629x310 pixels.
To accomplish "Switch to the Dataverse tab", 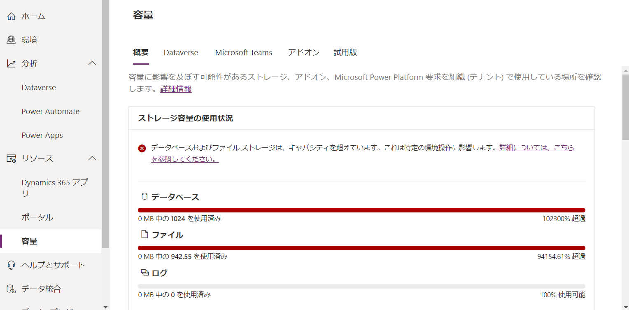I will tap(181, 52).
